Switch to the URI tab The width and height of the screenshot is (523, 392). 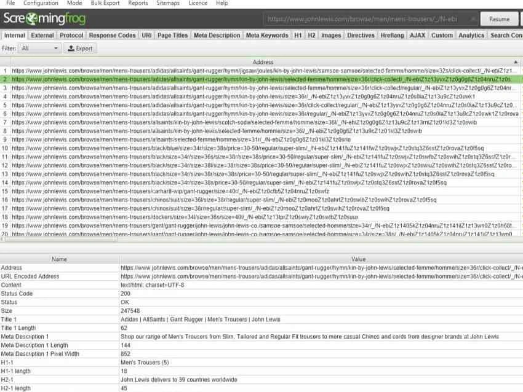pyautogui.click(x=146, y=35)
